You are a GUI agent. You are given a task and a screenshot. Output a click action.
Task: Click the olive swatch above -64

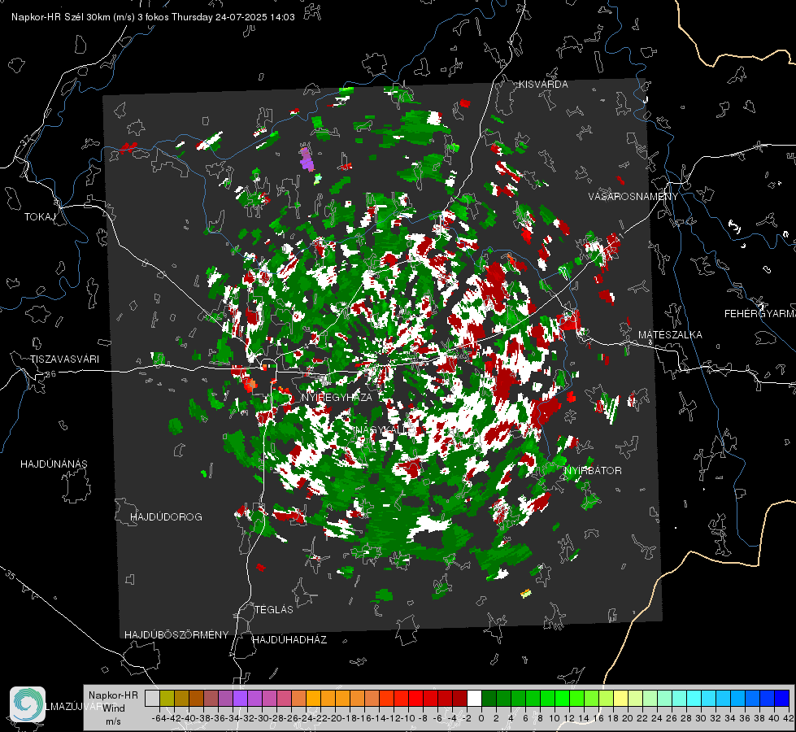[x=167, y=699]
